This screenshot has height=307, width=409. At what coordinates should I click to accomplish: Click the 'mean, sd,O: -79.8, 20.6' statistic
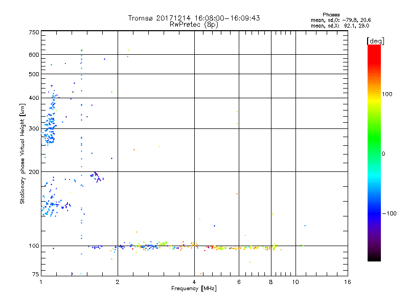tap(340, 20)
